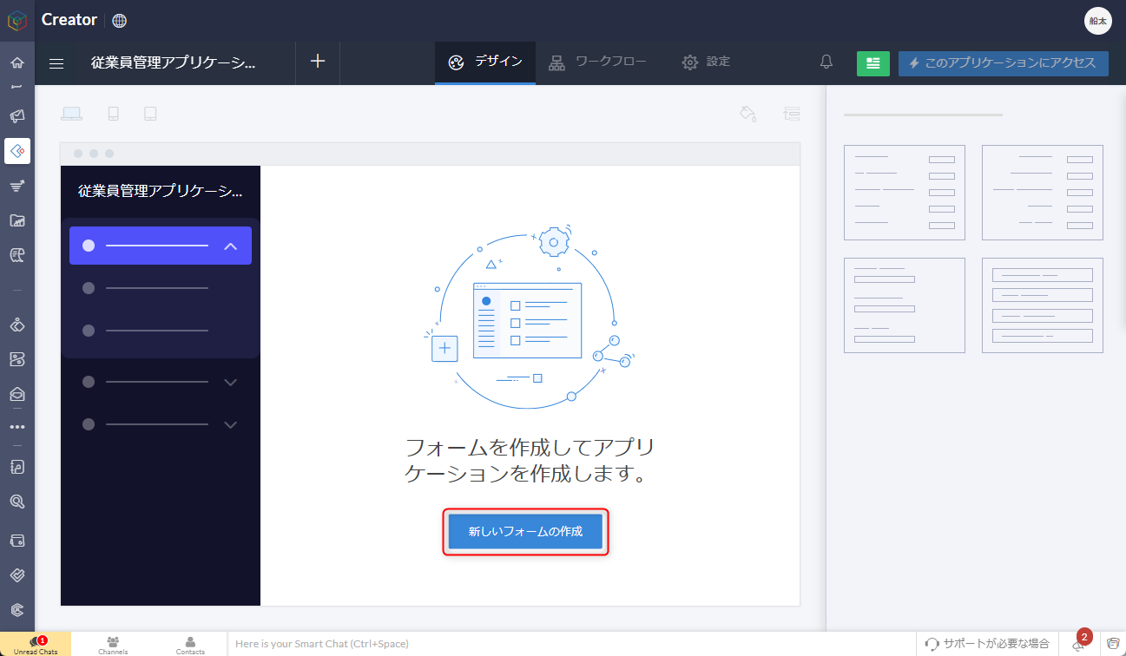Select the tablet preview icon
This screenshot has height=656, width=1126.
tap(150, 114)
